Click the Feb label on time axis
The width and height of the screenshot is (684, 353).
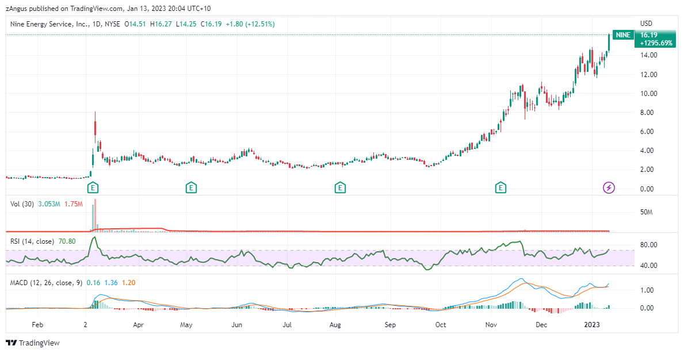(38, 325)
